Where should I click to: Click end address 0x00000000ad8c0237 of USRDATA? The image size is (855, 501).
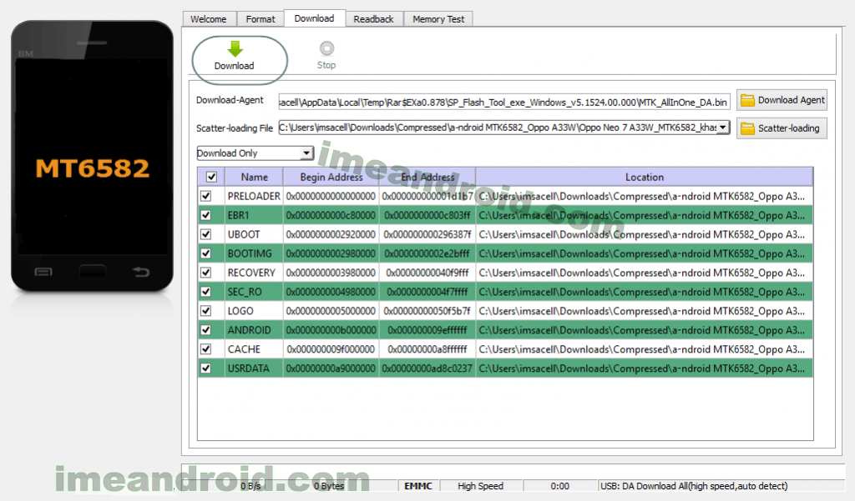427,368
